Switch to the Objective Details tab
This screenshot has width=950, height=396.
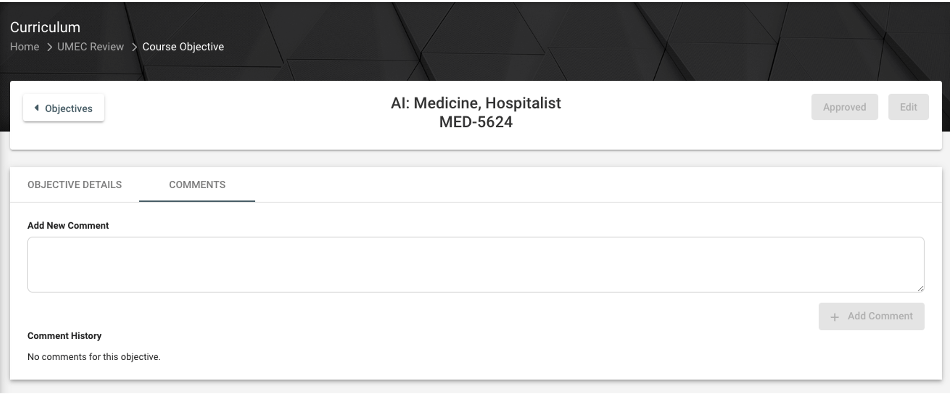[x=75, y=185]
